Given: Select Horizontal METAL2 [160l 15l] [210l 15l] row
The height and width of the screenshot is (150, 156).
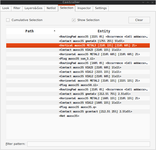Looking at the screenshot, I should pos(78,98).
